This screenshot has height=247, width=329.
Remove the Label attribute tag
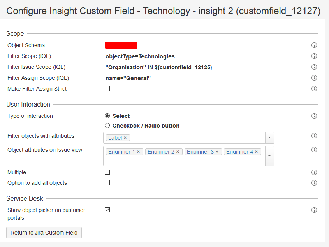tap(125, 138)
